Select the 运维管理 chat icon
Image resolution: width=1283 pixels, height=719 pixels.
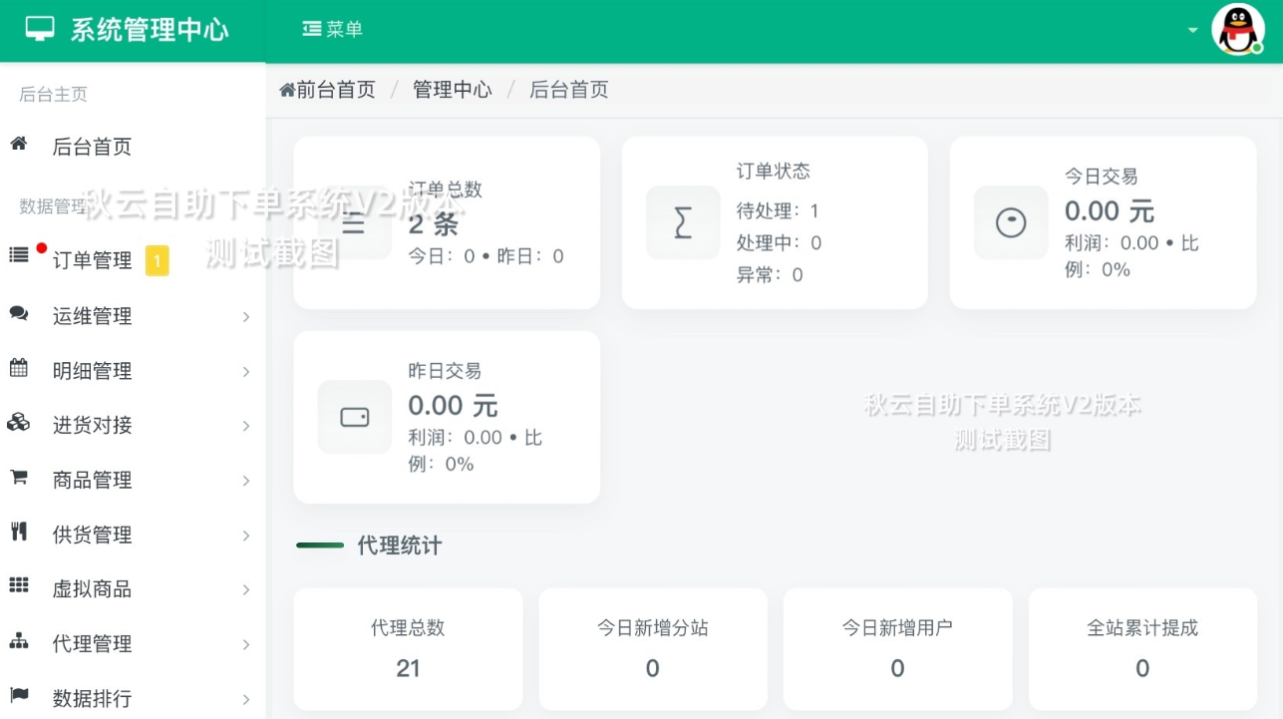(19, 316)
